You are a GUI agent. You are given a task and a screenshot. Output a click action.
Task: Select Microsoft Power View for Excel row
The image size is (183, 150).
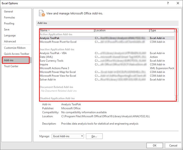[x=107, y=76]
